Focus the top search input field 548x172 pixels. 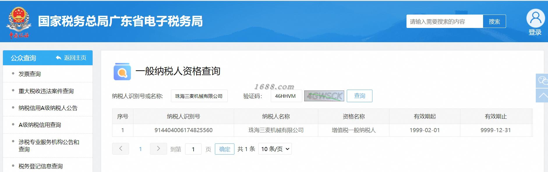(x=445, y=21)
